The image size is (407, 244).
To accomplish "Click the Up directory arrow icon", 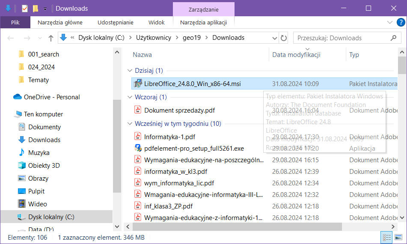I will coord(51,38).
